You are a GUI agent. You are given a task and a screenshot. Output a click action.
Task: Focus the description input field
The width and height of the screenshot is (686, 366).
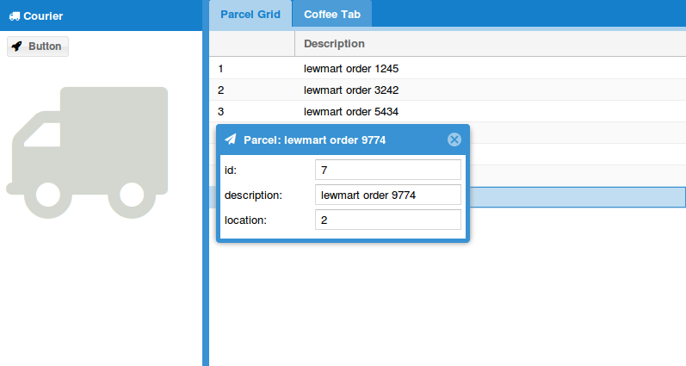(x=388, y=195)
